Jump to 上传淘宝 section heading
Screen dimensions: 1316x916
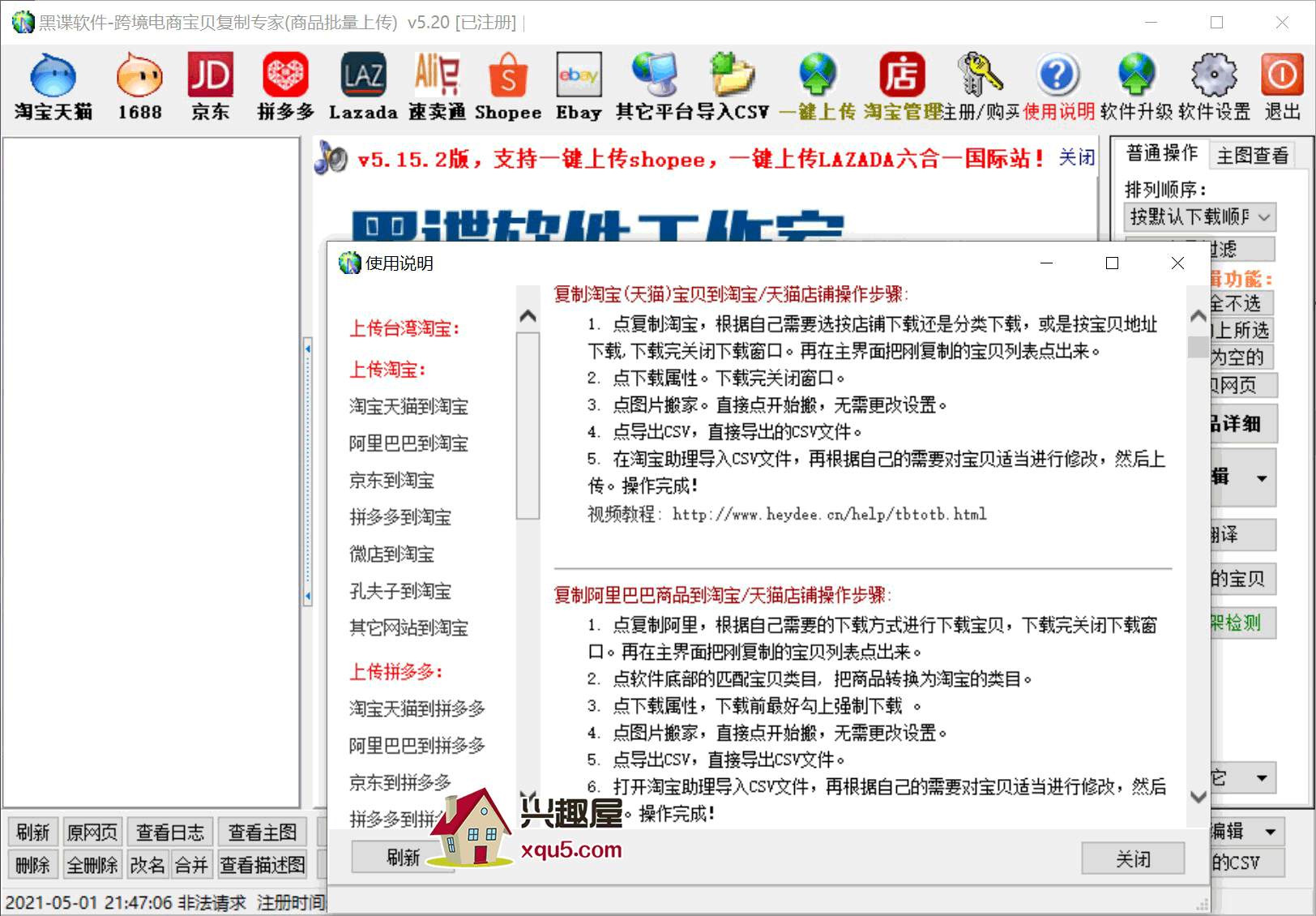pos(387,370)
